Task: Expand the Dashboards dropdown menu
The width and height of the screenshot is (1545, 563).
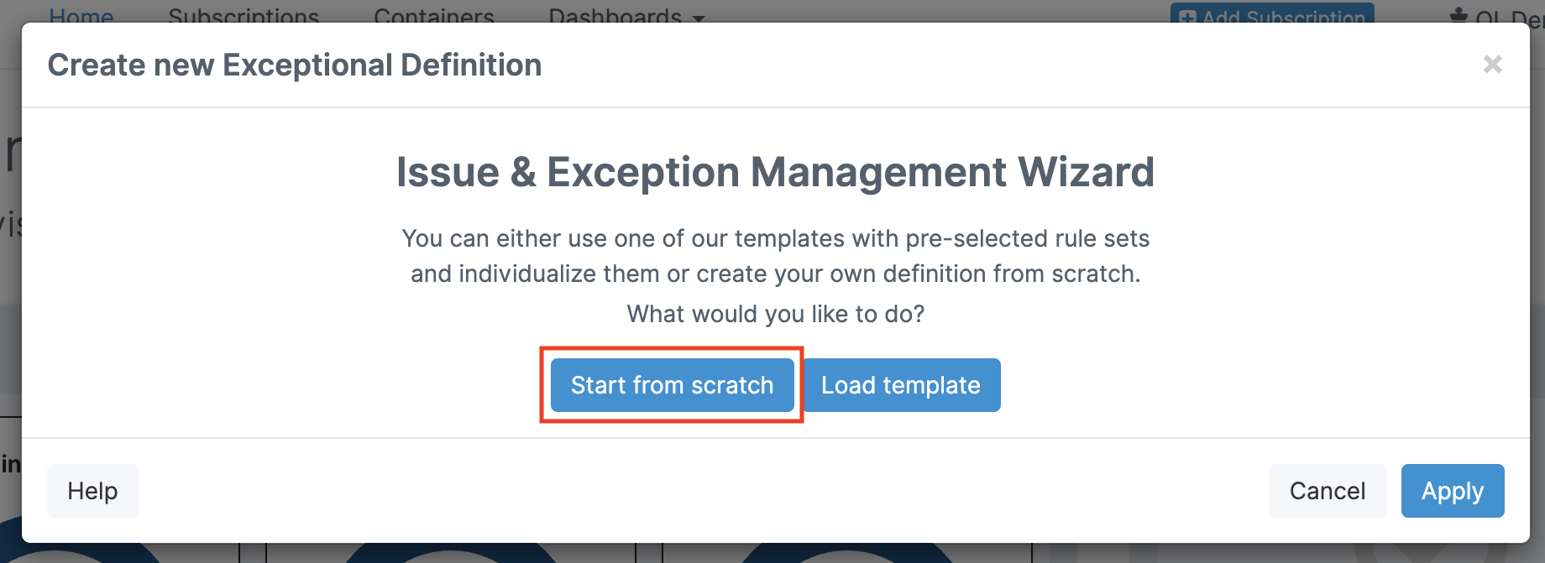Action: 626,15
